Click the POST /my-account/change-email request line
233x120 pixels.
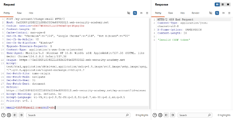click(36, 19)
